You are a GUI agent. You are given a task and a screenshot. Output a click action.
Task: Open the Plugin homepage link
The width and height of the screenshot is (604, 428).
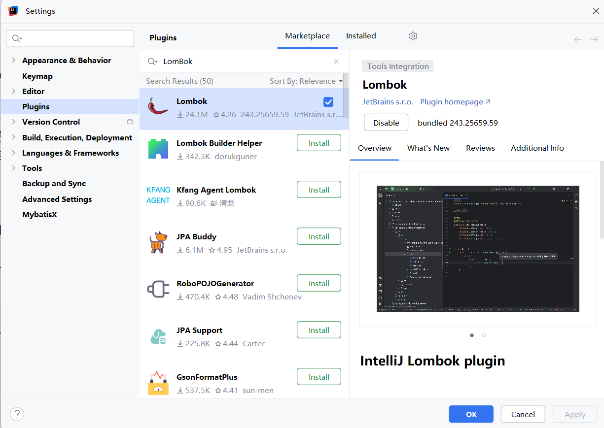click(455, 102)
